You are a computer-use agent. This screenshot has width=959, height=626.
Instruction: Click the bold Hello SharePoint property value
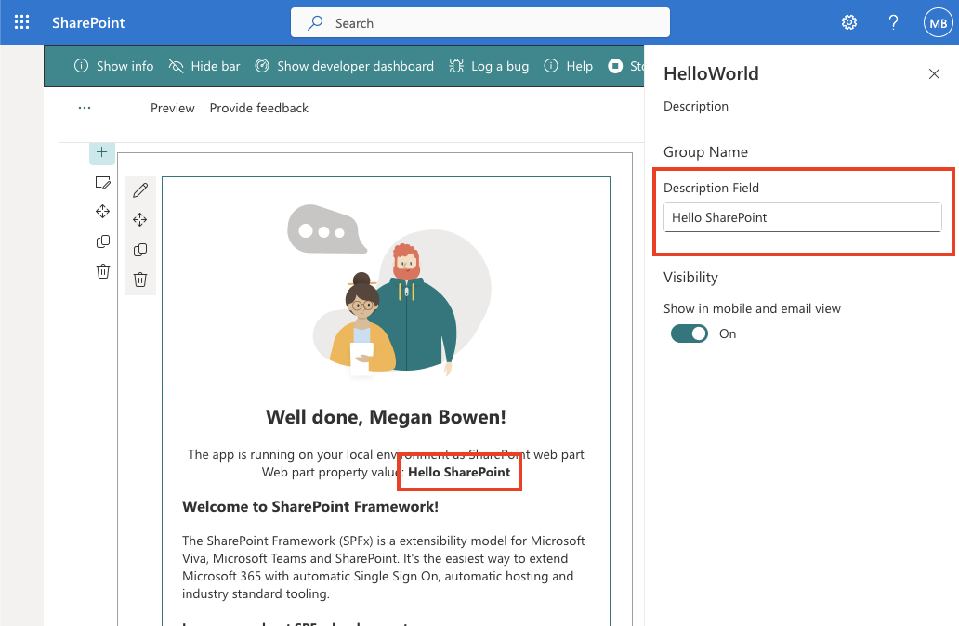pos(459,472)
